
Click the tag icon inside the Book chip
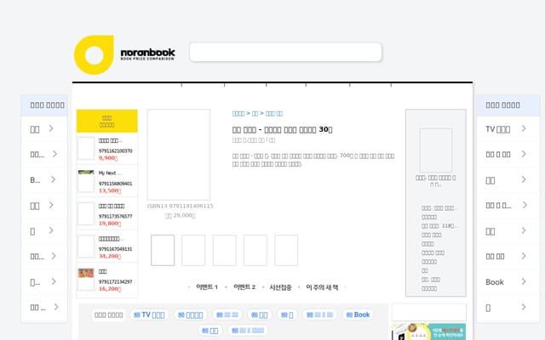coord(349,314)
